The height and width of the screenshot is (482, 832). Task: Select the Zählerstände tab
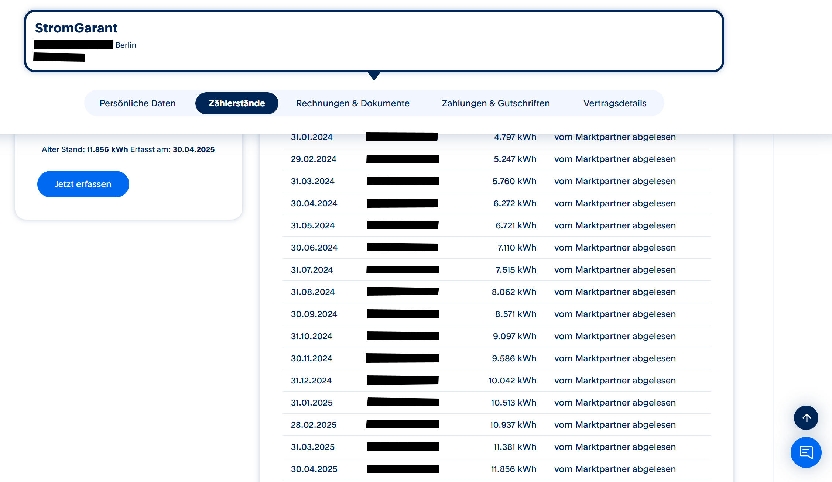[237, 103]
